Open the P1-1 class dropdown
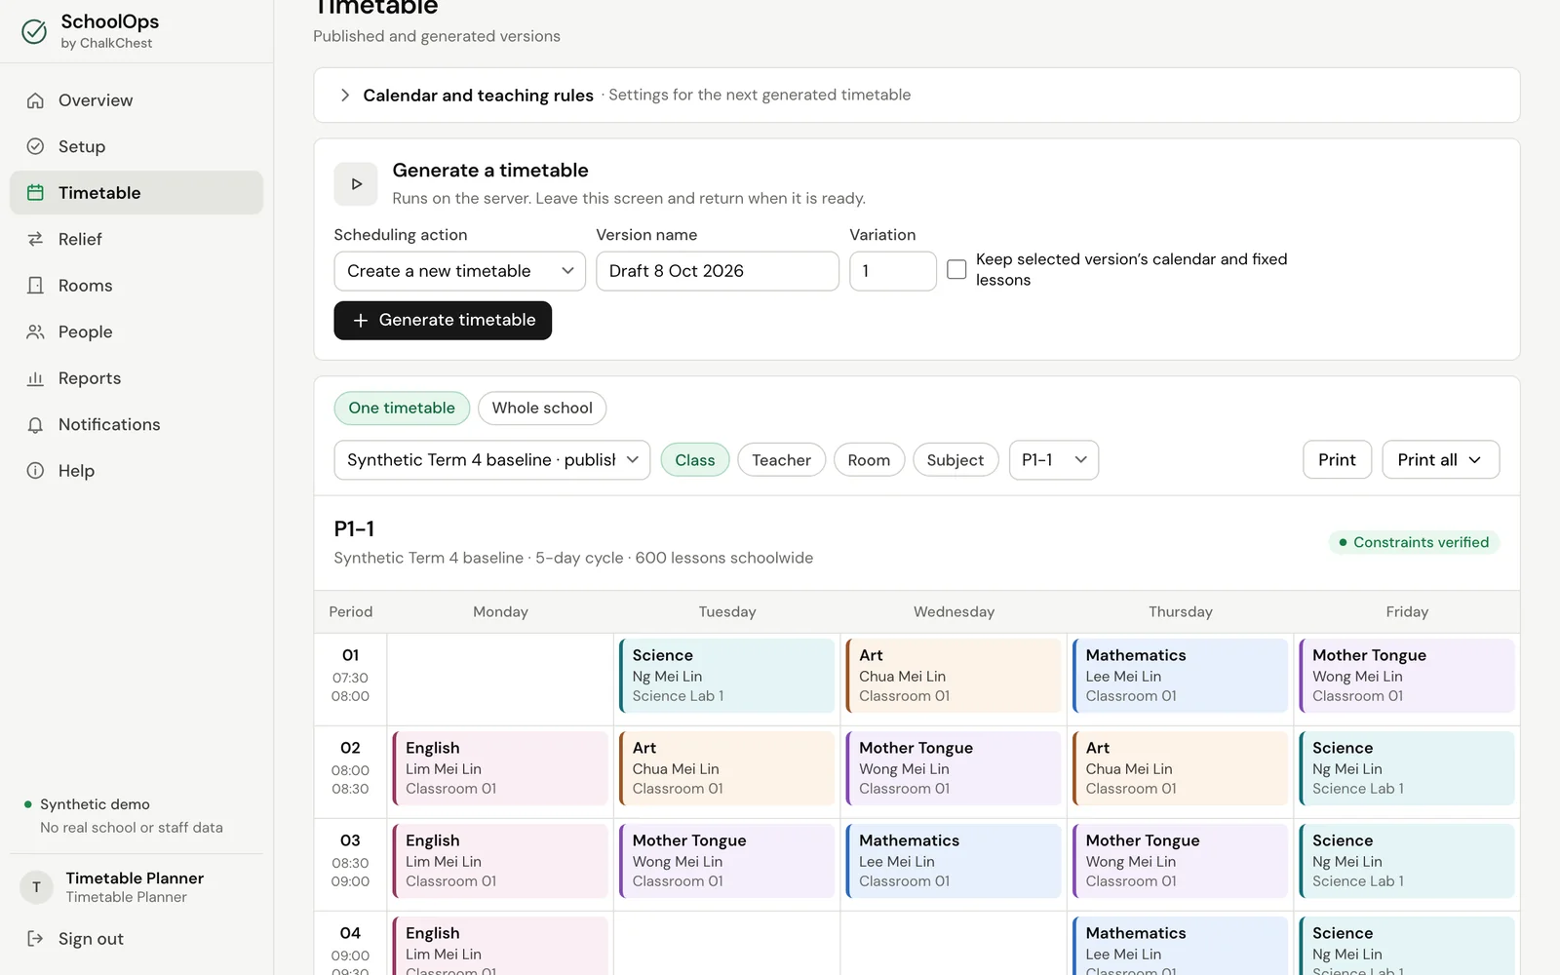The width and height of the screenshot is (1560, 975). pos(1053,460)
